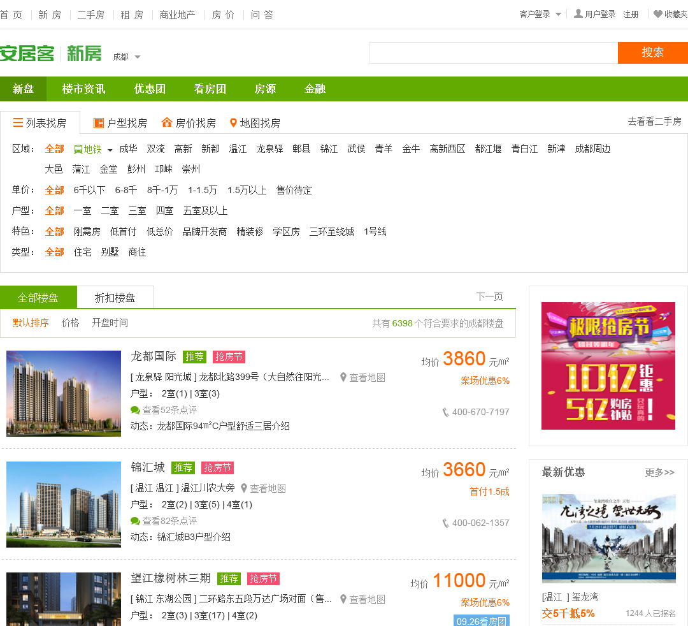
Task: Click comment bubble icon for 82条点评
Action: click(135, 521)
